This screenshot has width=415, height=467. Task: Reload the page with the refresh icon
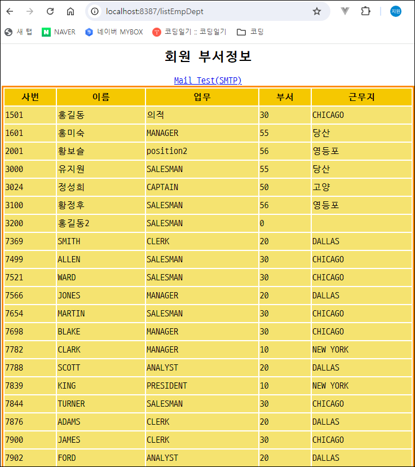50,11
